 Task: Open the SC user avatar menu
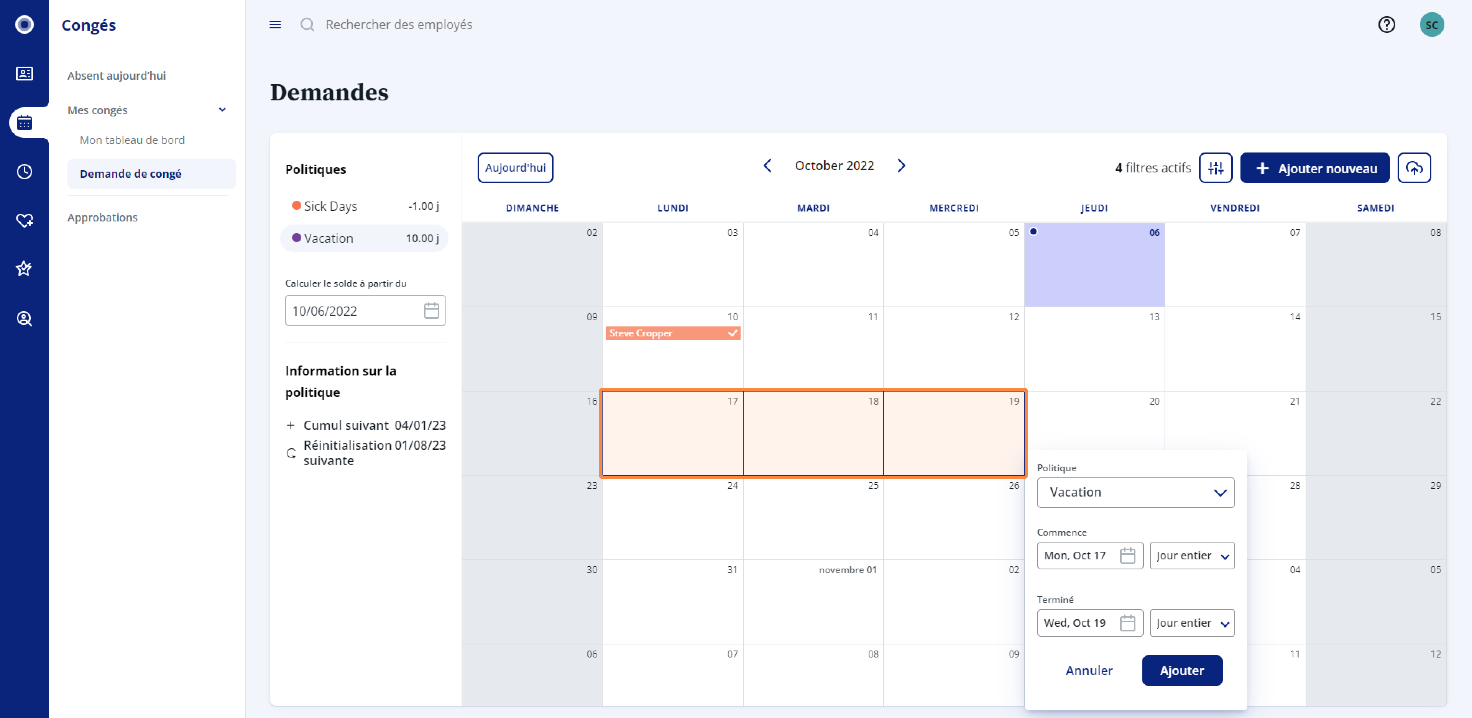pyautogui.click(x=1431, y=25)
